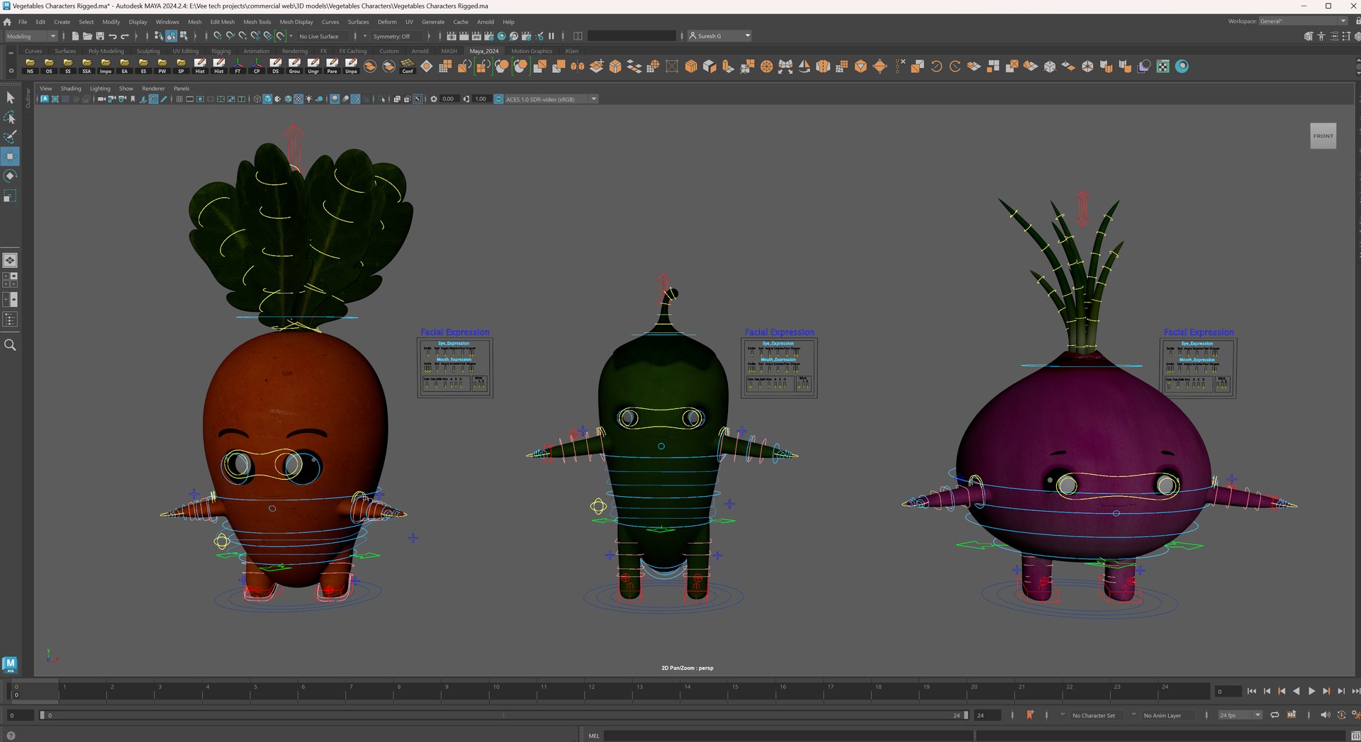The image size is (1361, 742).
Task: Switch to the Poly Modeling shelf tab
Action: pos(106,51)
